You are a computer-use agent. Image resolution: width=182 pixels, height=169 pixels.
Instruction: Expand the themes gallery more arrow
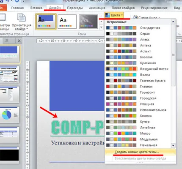click(101, 27)
